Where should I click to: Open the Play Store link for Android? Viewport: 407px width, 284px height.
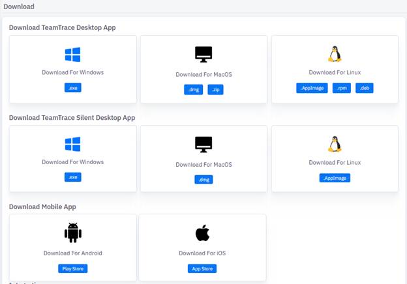(x=73, y=269)
